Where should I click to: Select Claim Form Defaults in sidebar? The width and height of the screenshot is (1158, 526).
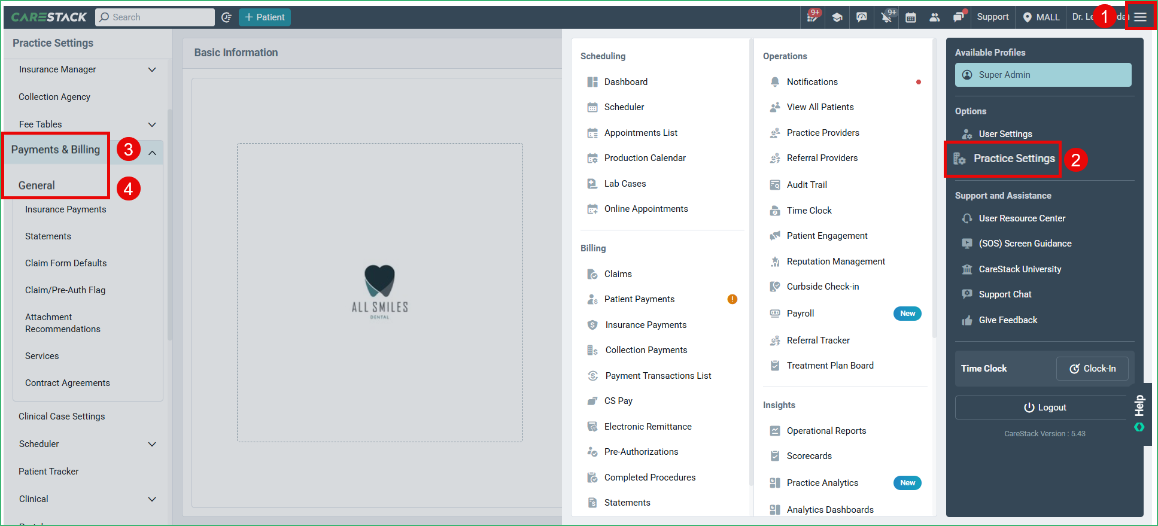[66, 263]
